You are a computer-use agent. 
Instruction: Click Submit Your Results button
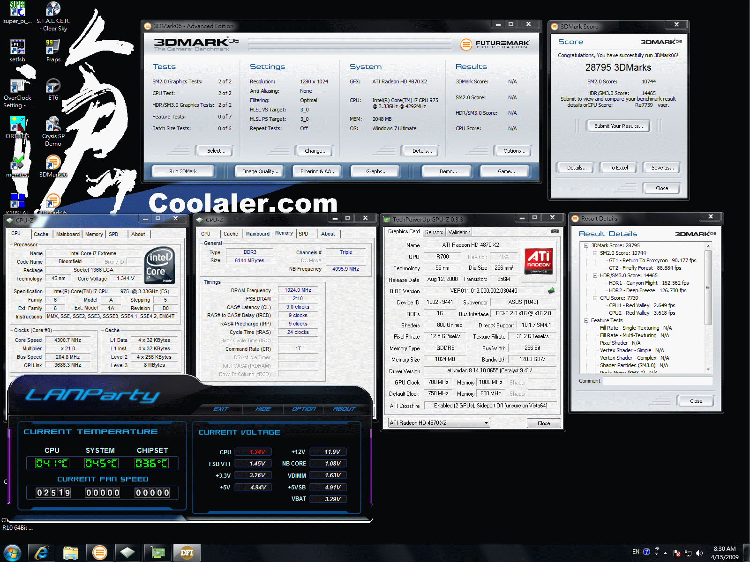pyautogui.click(x=619, y=126)
